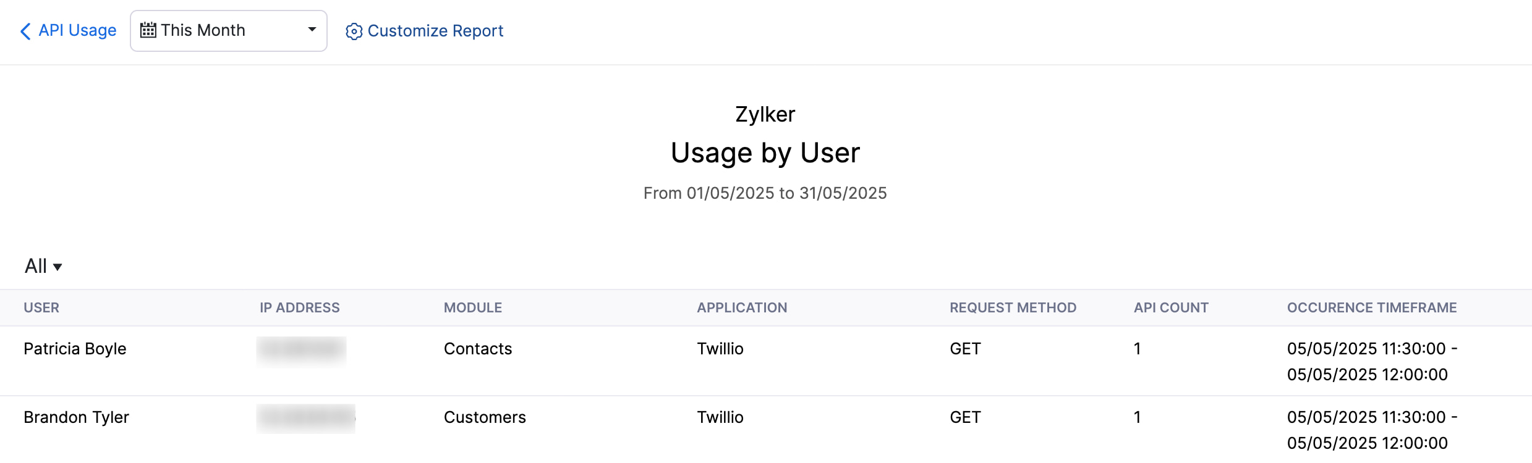The image size is (1532, 463).
Task: Sort the table by USER column
Action: [x=41, y=307]
